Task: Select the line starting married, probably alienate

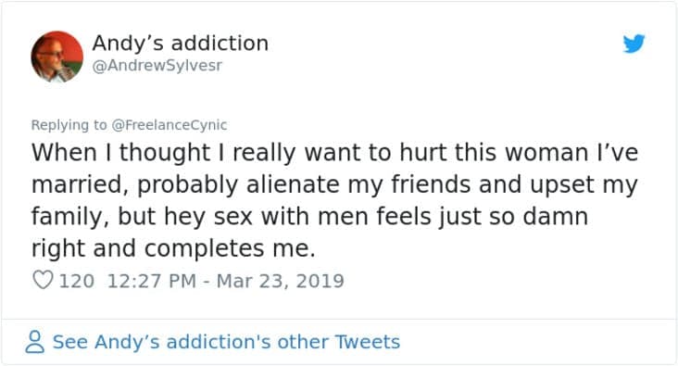Action: click(x=334, y=184)
